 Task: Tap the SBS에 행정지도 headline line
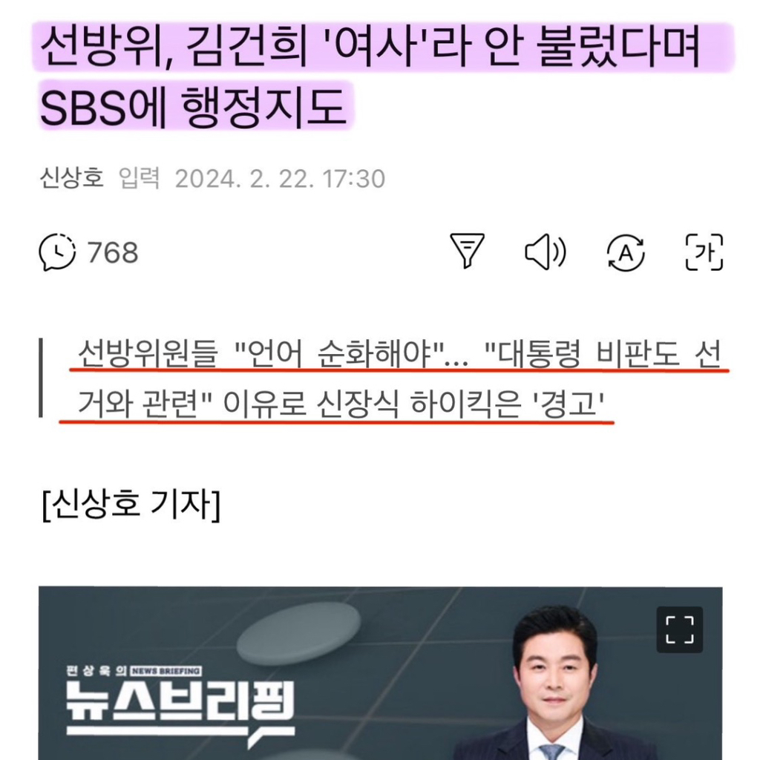193,107
